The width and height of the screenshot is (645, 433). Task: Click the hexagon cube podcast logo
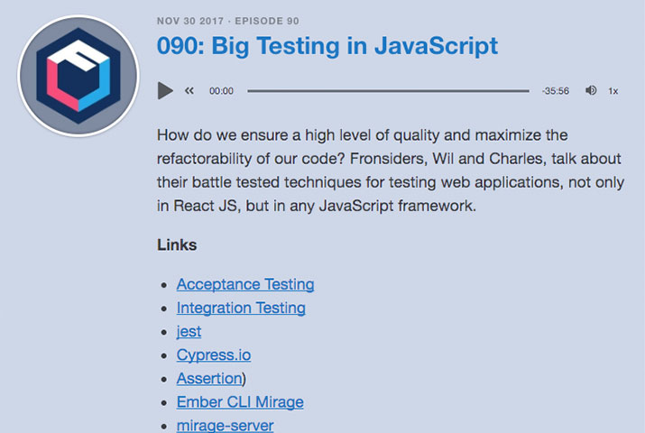click(78, 76)
